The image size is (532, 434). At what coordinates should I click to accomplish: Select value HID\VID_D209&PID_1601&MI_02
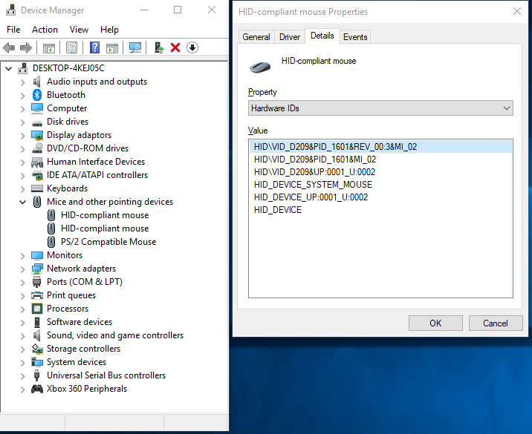315,160
